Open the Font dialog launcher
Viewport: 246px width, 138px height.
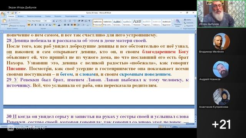pos(61,29)
